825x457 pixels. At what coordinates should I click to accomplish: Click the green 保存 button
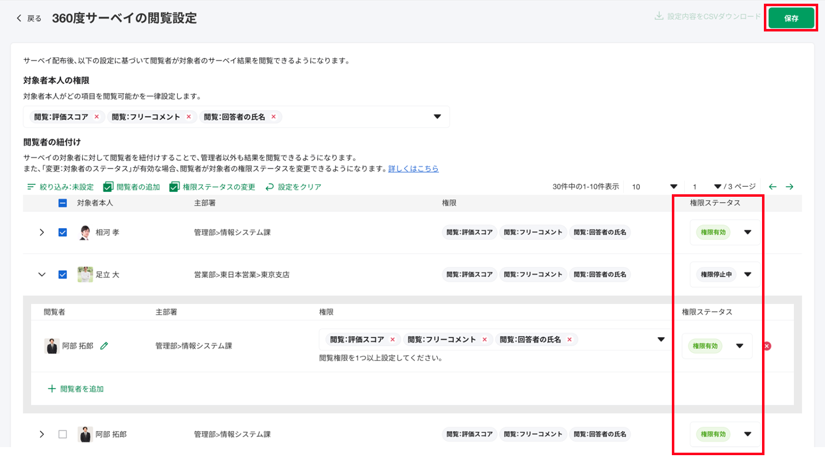click(791, 19)
